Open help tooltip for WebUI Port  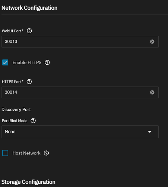pos(29,31)
